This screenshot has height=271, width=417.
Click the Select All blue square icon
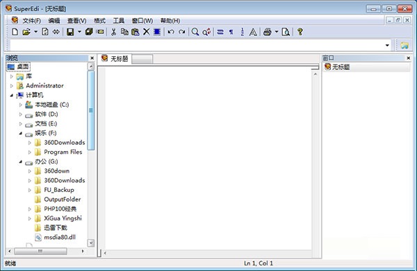pos(157,32)
